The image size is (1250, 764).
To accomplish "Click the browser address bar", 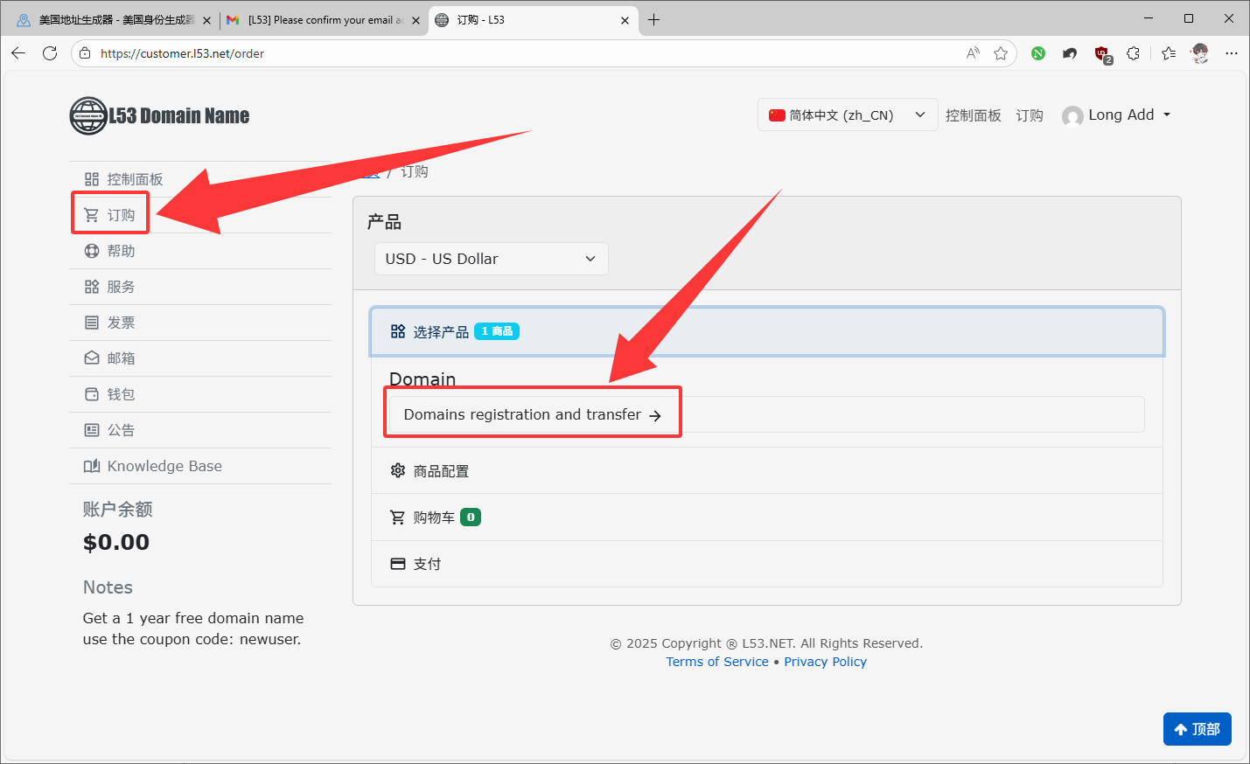I will point(525,53).
